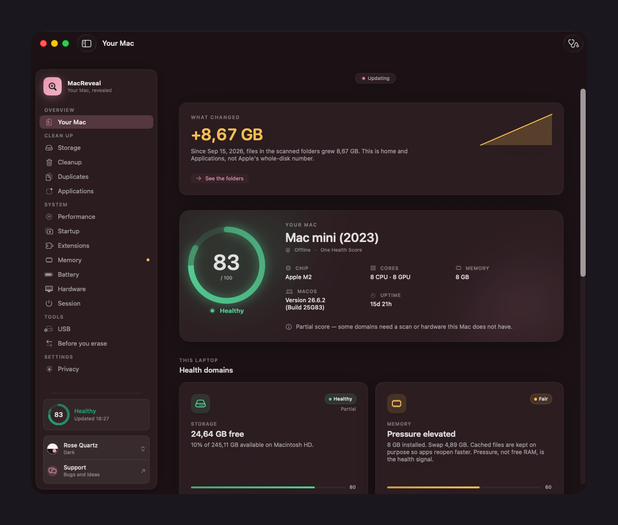618x525 pixels.
Task: Open the stethoscope health check icon
Action: point(573,43)
